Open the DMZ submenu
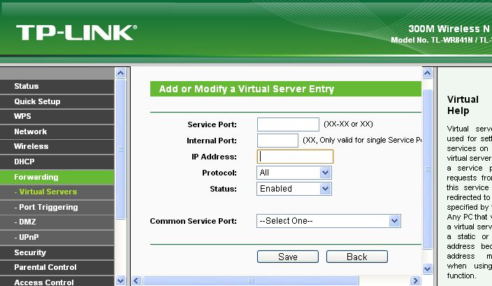Viewport: 492px width, 286px height. coord(57,222)
